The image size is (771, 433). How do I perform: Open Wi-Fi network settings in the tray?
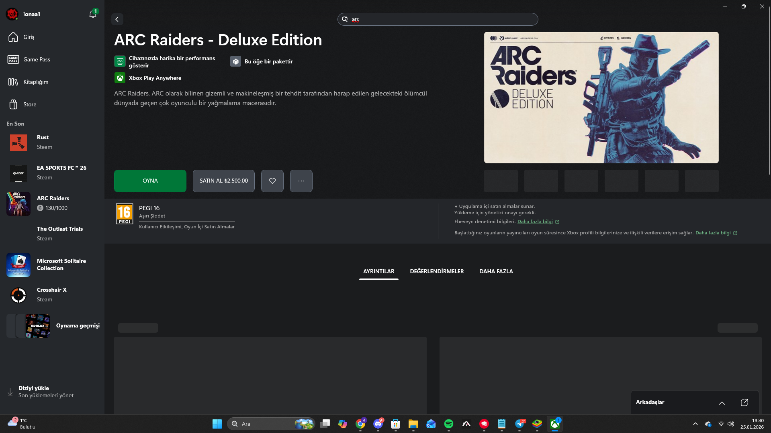721,424
